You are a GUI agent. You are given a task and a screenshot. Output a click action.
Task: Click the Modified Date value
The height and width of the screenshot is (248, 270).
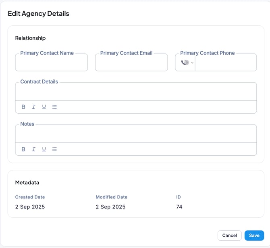110,207
